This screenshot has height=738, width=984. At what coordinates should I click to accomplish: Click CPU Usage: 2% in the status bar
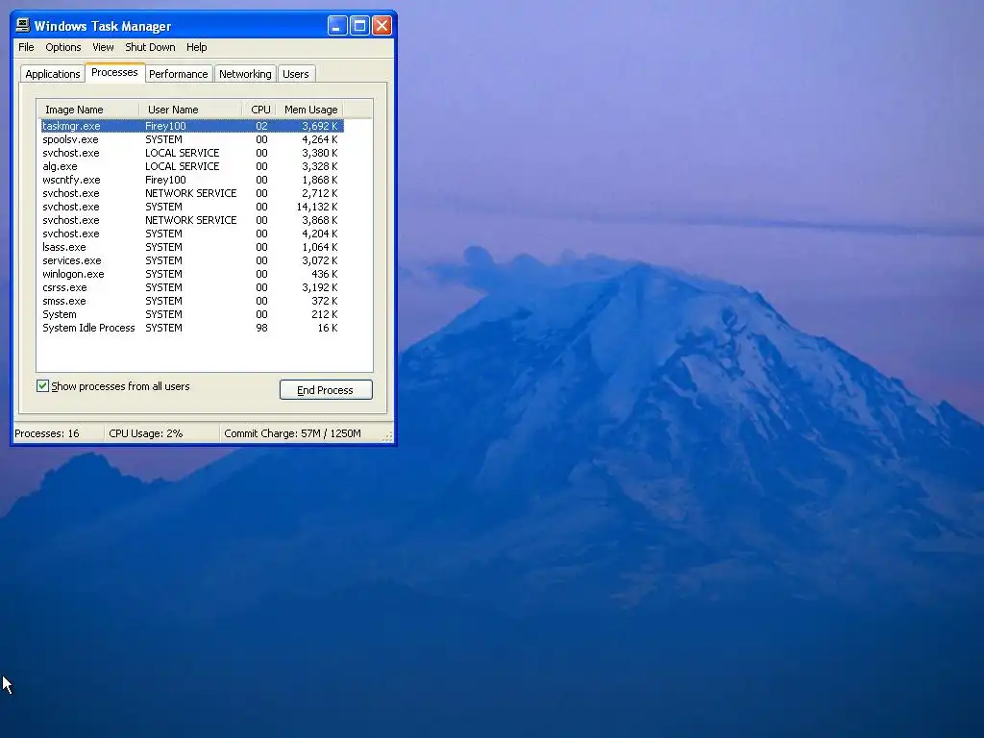(146, 433)
